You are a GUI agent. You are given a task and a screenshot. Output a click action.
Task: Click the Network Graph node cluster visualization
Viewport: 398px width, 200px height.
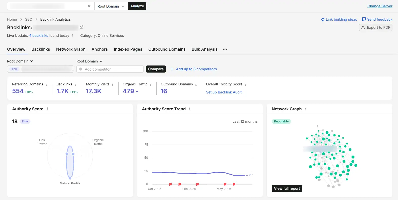(330, 157)
